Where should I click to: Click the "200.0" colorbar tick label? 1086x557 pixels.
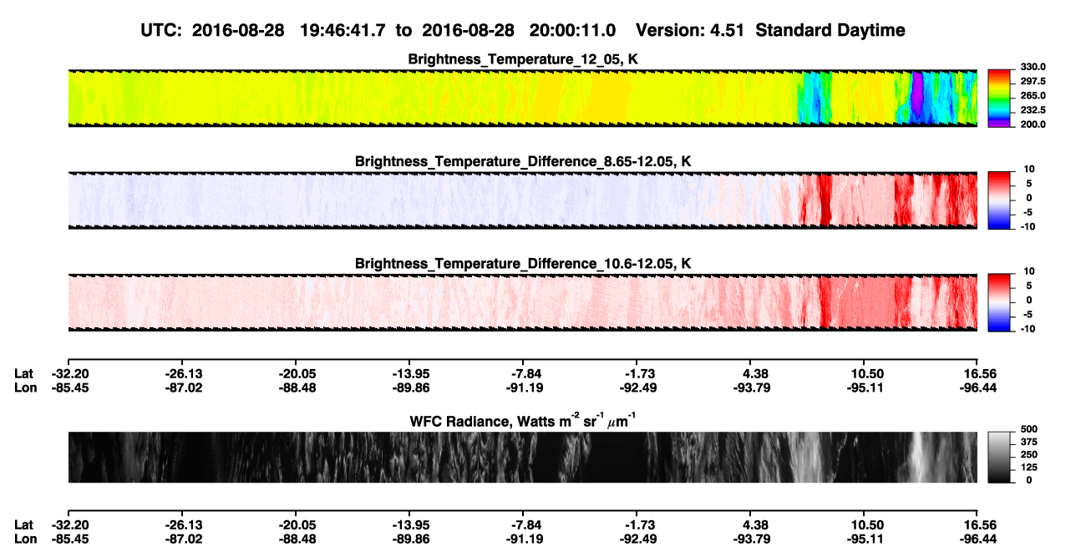(x=1032, y=124)
